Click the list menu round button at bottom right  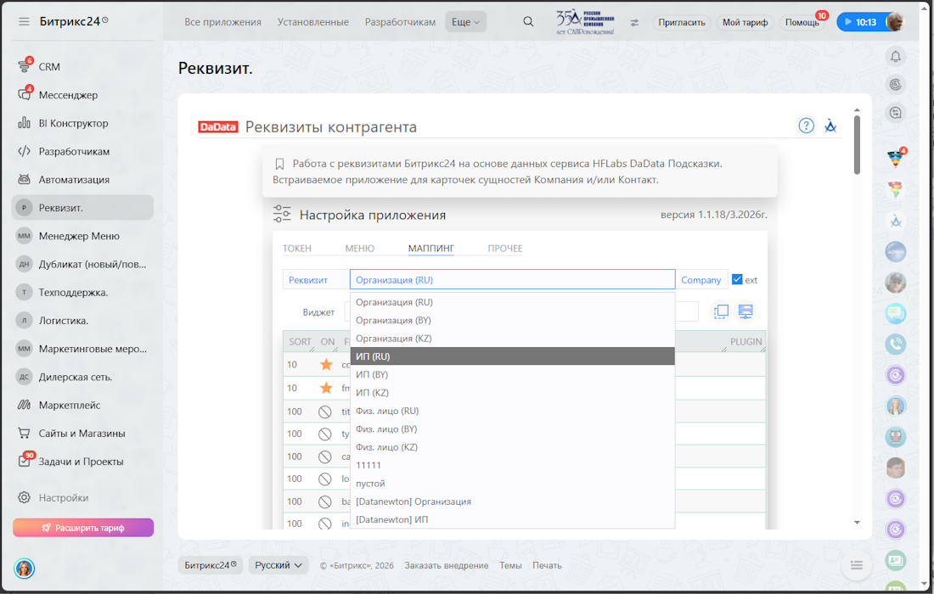tap(857, 565)
